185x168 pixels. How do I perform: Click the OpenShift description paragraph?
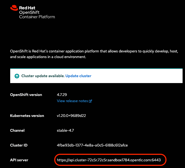[x=94, y=54]
